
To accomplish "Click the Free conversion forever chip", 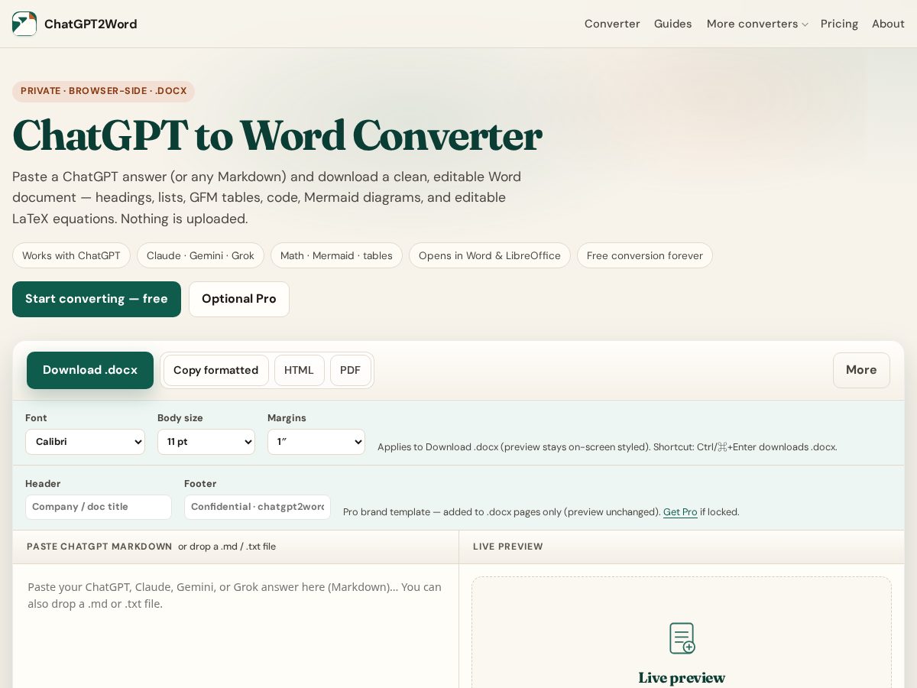I will pos(645,255).
